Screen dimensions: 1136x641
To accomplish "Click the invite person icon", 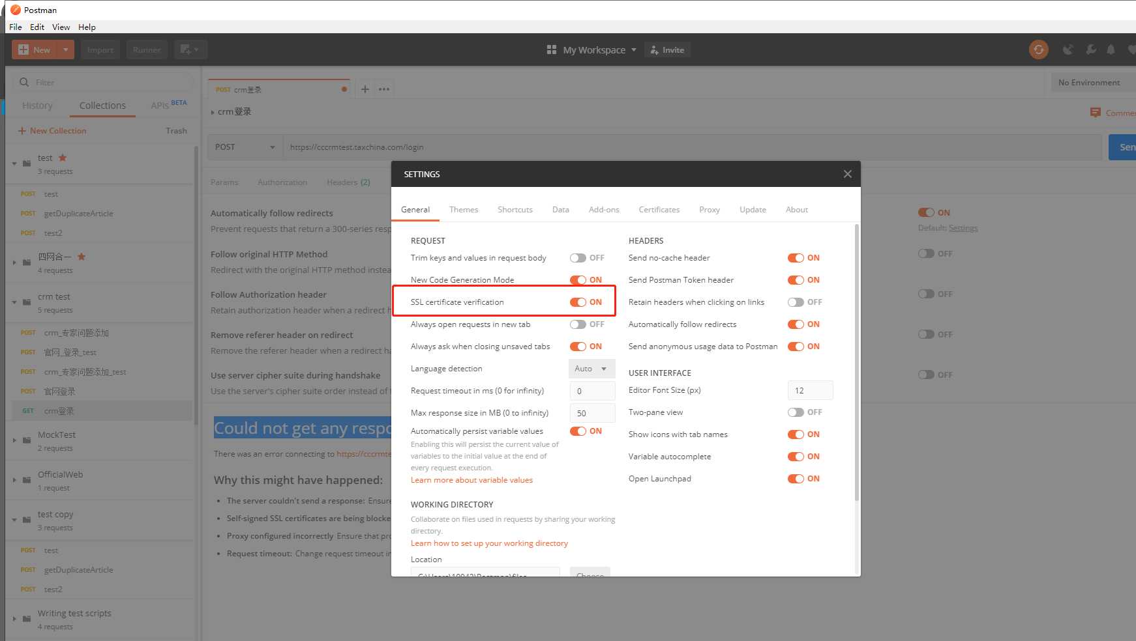I will 654,50.
